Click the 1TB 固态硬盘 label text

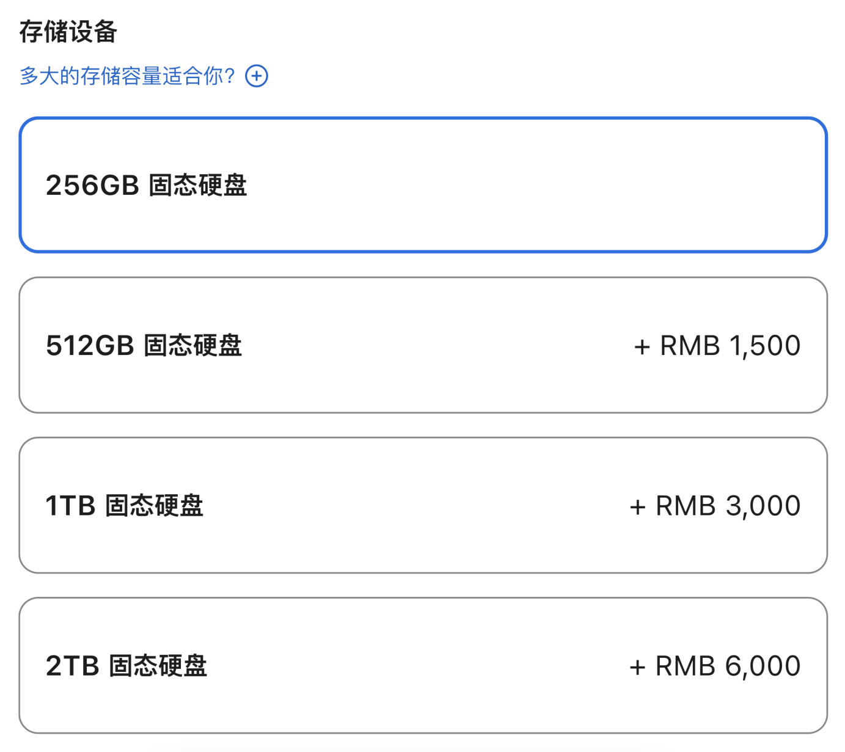pyautogui.click(x=124, y=506)
